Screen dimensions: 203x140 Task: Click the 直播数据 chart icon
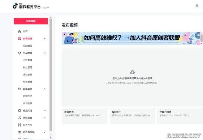[x=20, y=89]
